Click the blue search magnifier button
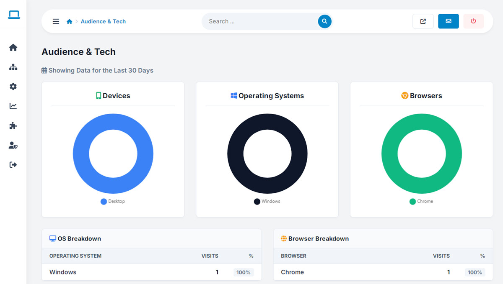 tap(324, 21)
